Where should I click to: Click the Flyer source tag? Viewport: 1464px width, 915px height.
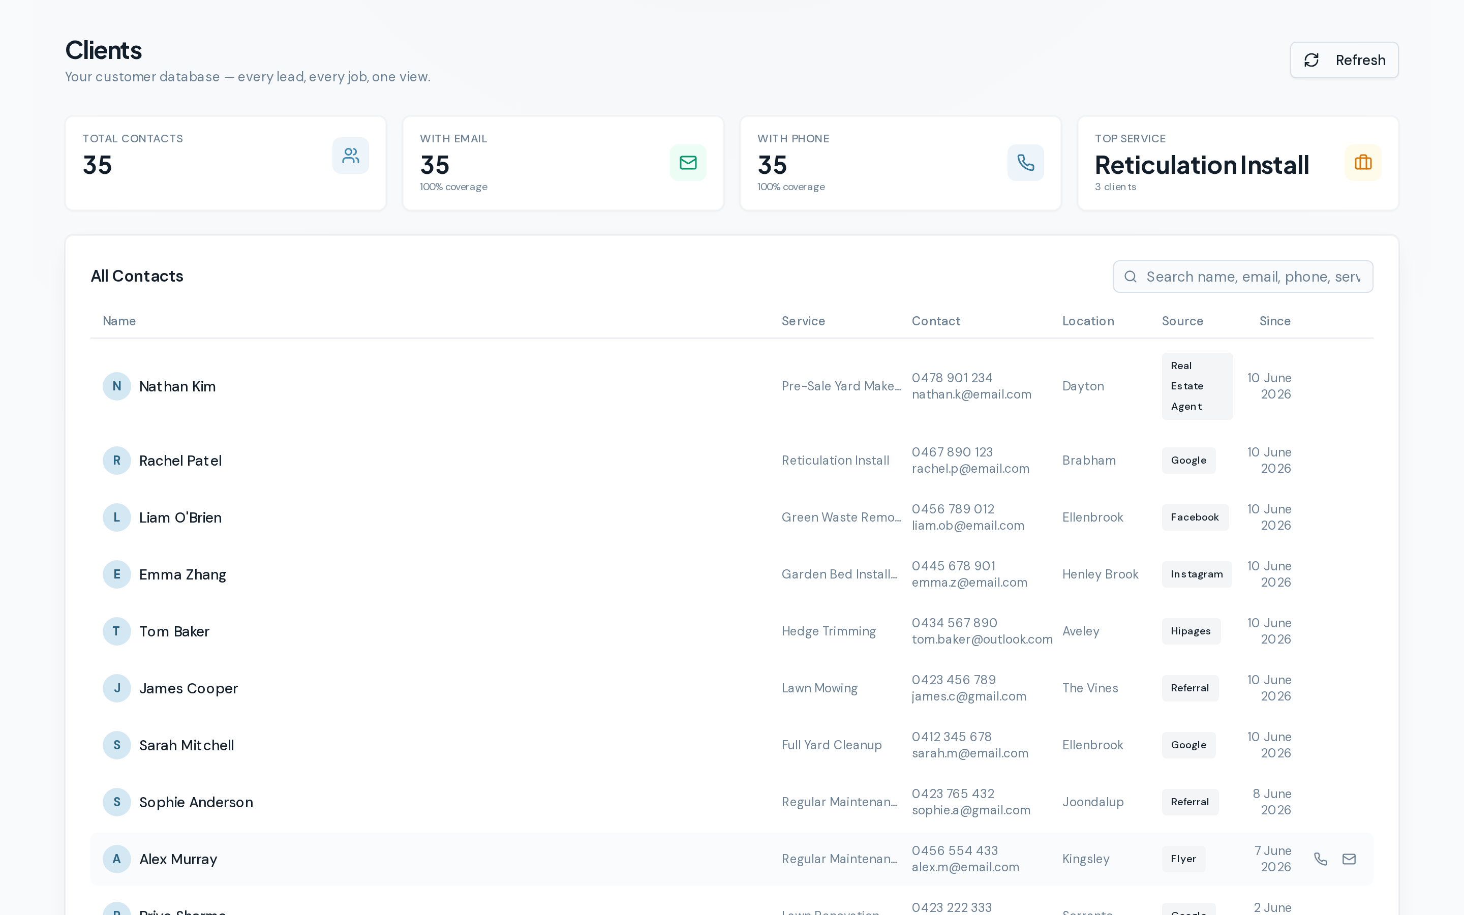(1183, 859)
